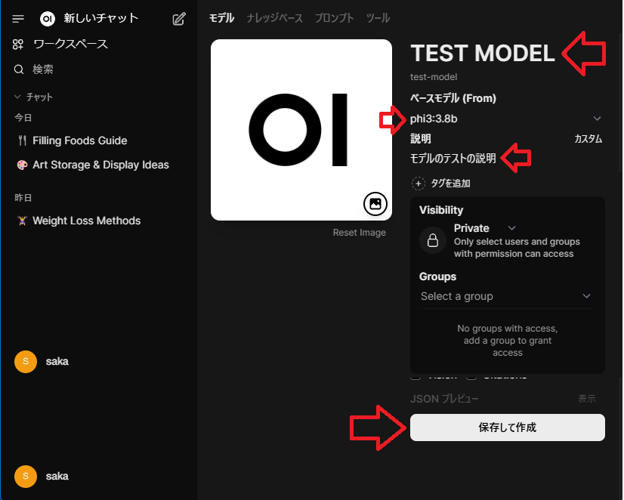624x500 pixels.
Task: Click the 'No groups with access' message
Action: (508, 341)
